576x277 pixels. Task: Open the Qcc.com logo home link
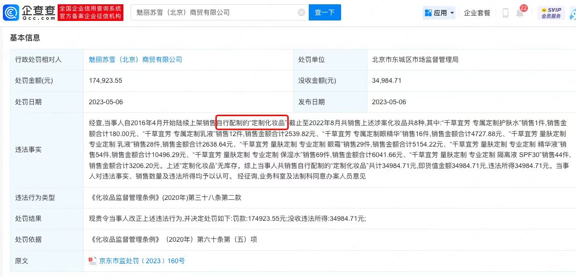(29, 13)
